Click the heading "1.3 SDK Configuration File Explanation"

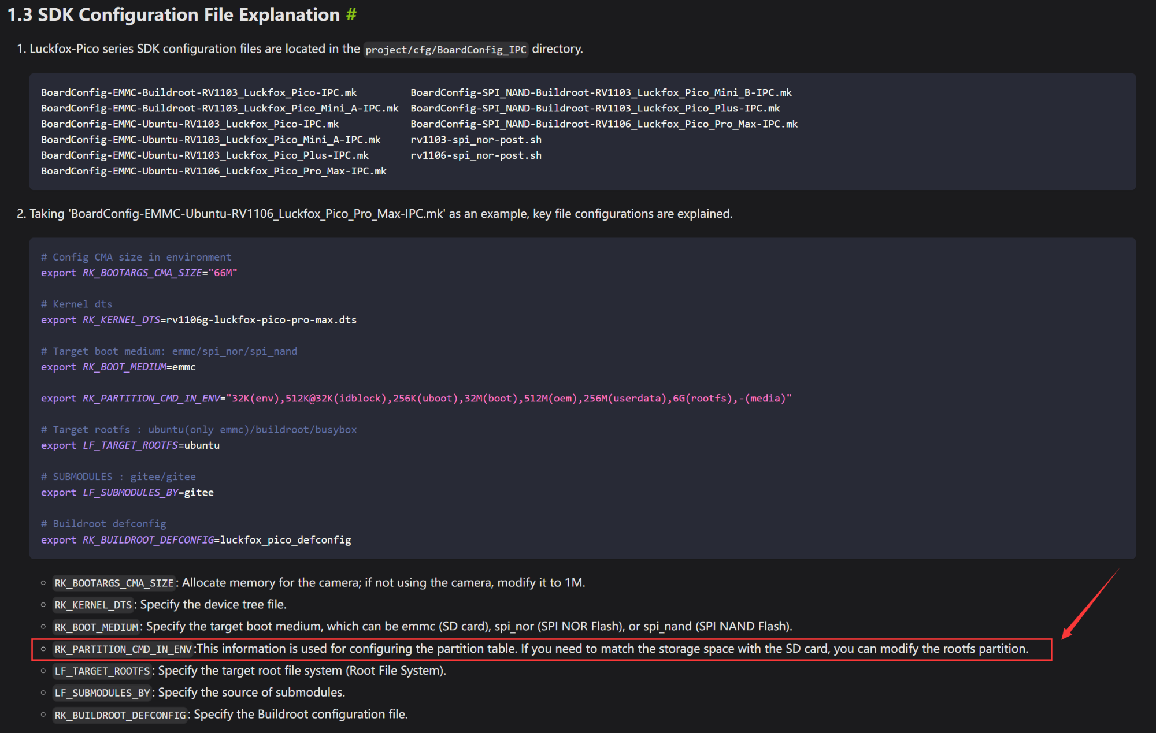tap(173, 14)
